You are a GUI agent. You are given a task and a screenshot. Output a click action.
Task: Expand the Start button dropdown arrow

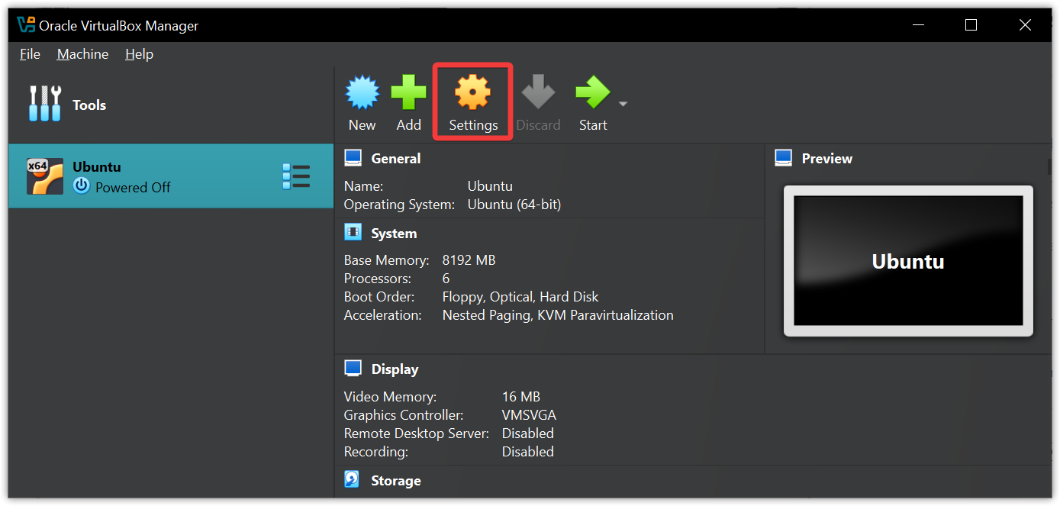pyautogui.click(x=623, y=104)
